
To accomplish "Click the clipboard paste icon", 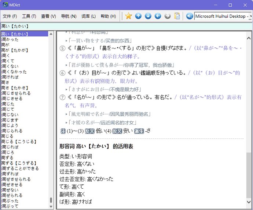I will [x=177, y=16].
